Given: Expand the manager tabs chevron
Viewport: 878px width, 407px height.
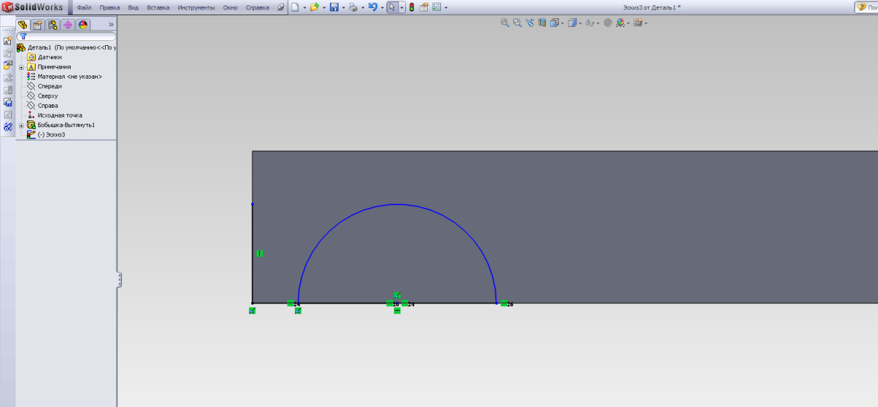Looking at the screenshot, I should [x=111, y=24].
